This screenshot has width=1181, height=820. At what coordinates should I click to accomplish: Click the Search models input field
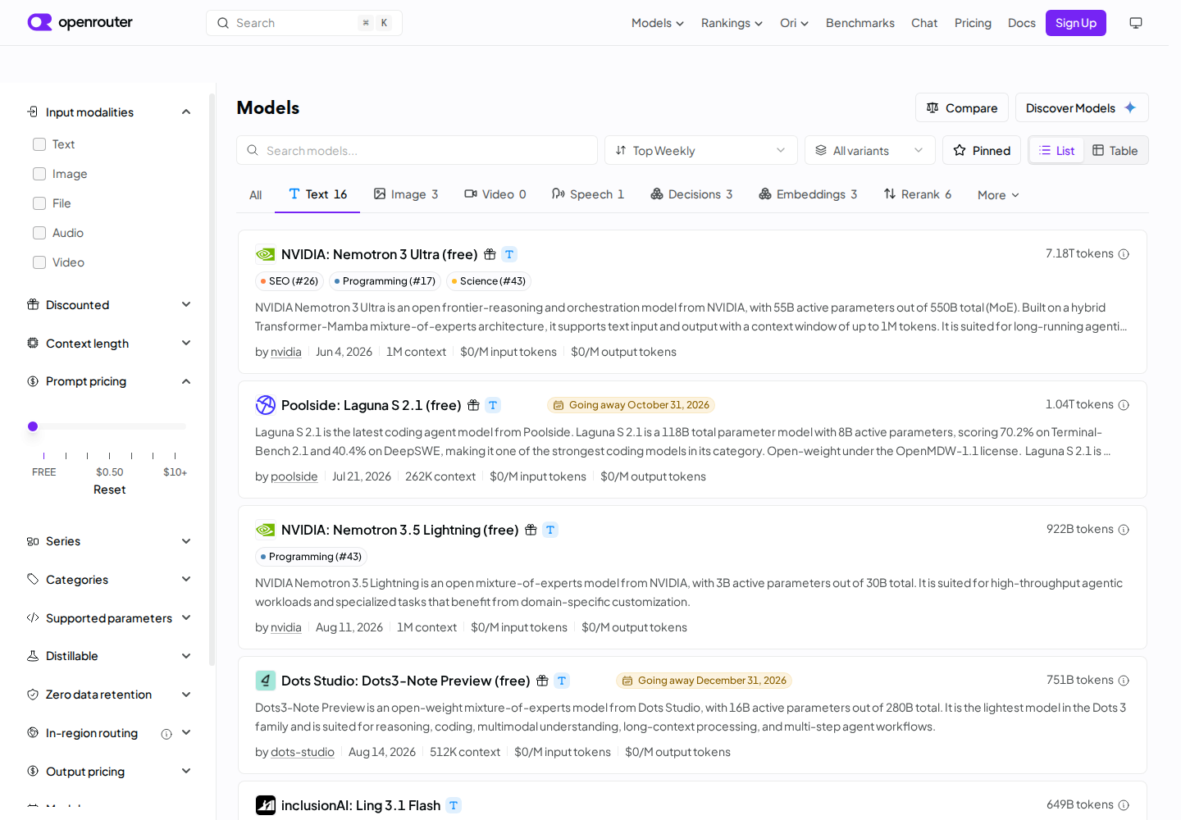tap(417, 150)
